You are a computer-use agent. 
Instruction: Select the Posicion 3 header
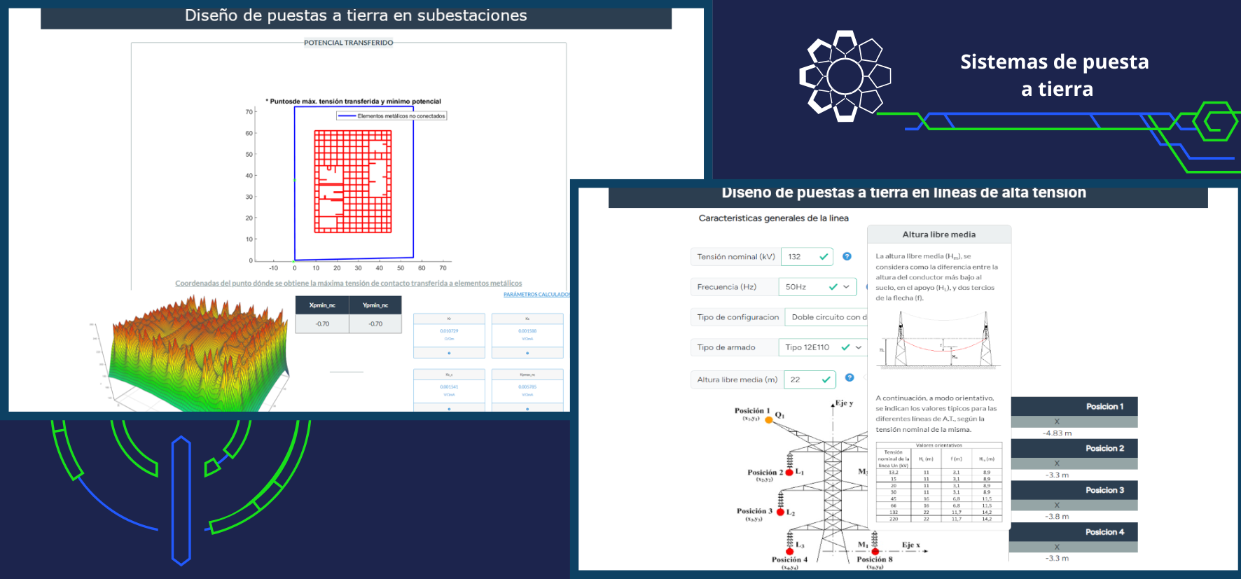(x=1074, y=490)
